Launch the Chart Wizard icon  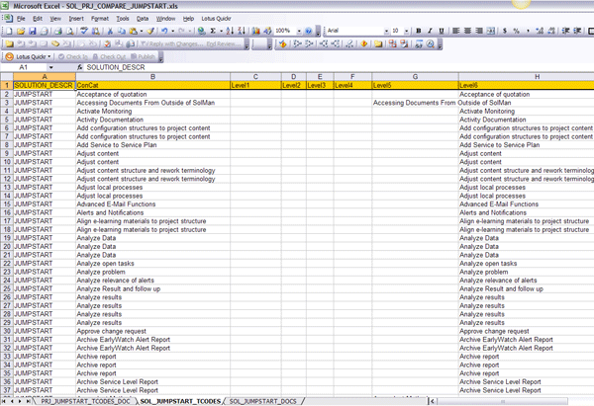coord(256,31)
